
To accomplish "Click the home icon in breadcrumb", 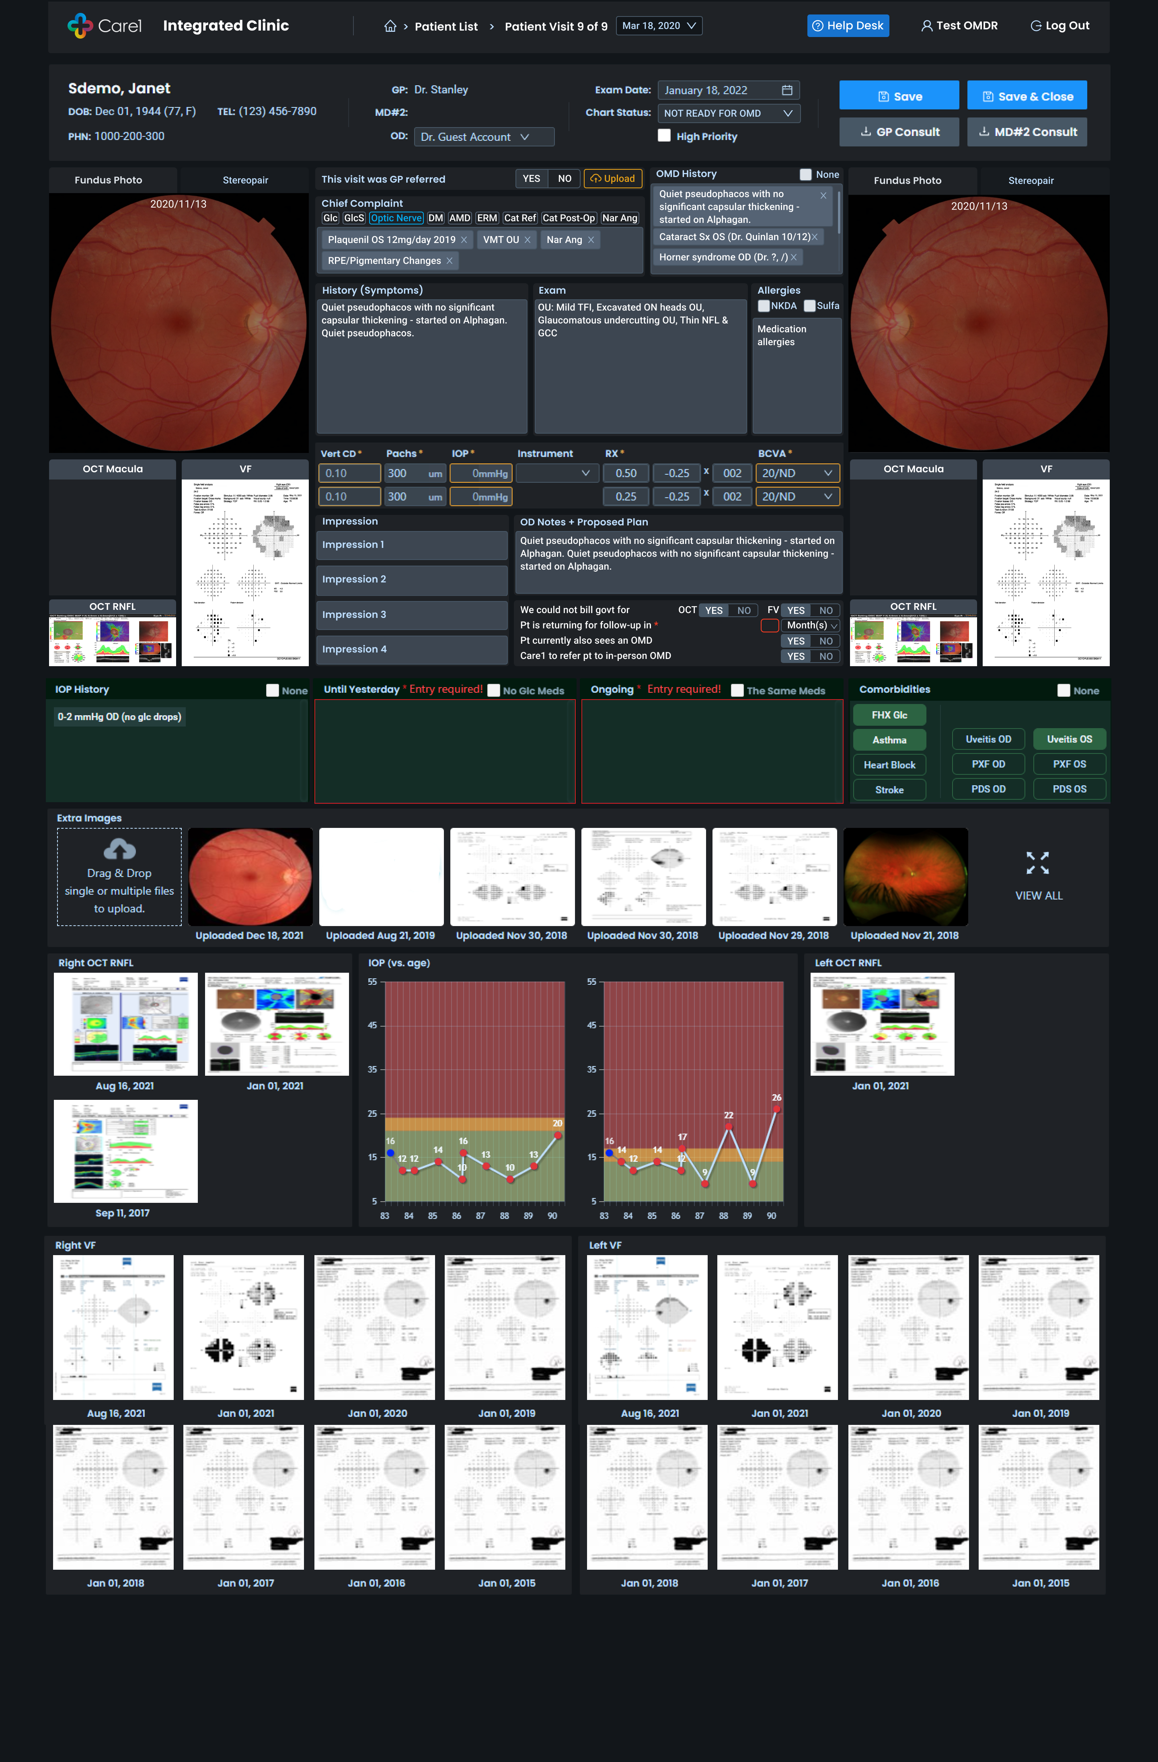I will pos(390,26).
